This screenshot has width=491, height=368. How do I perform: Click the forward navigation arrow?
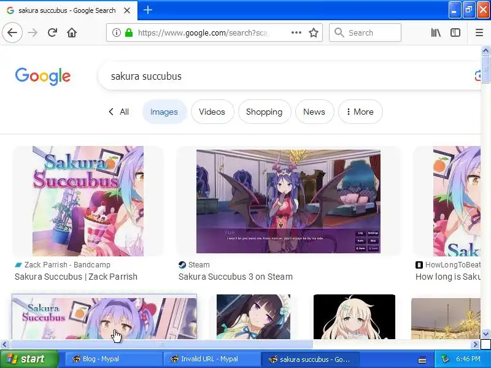tap(33, 33)
